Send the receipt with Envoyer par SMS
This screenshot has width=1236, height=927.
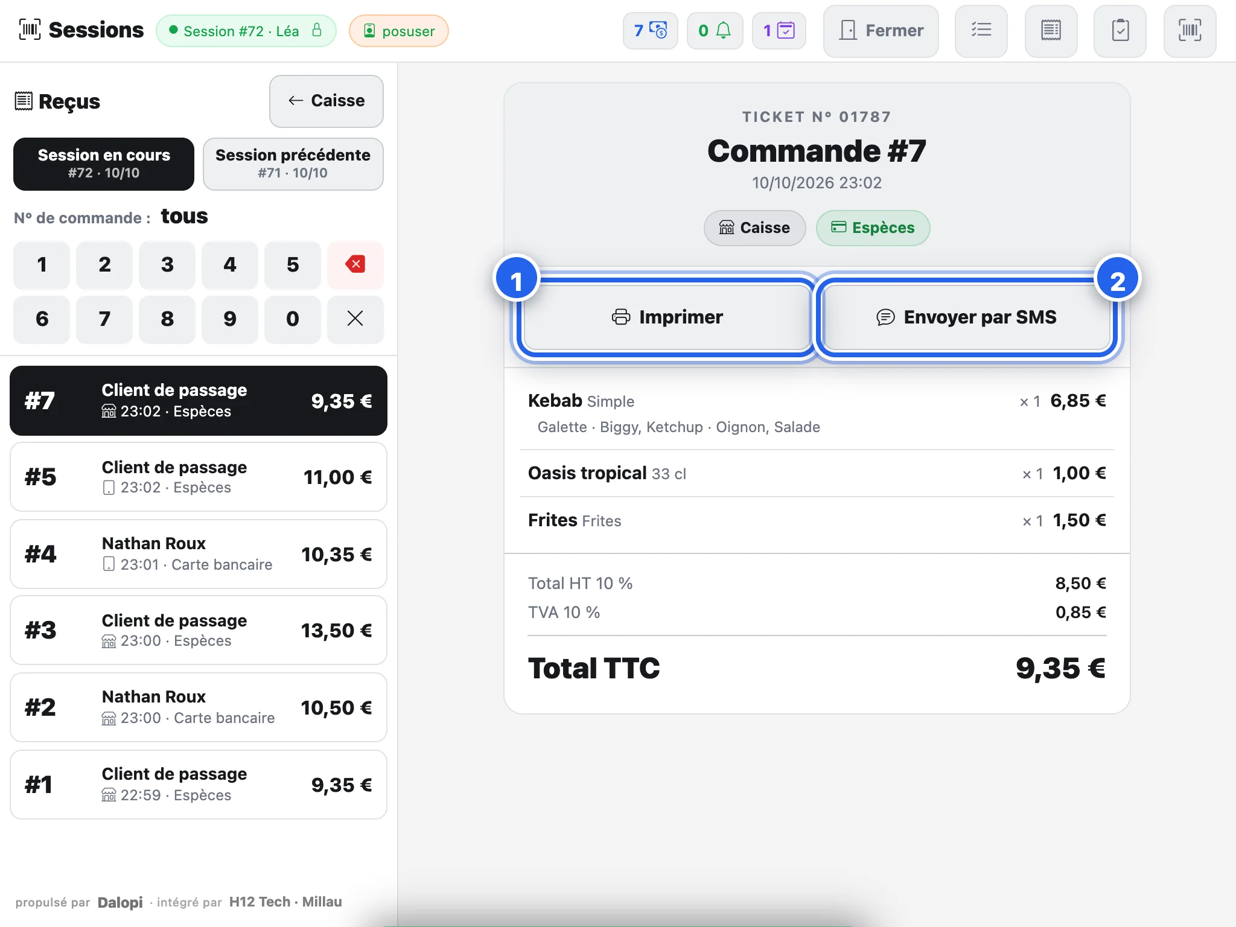967,317
